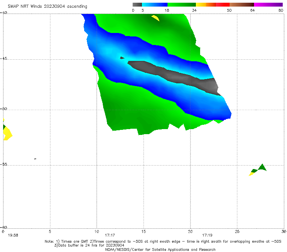Click the yellow patch at top of swath
Image resolution: width=287 pixels, height=252 pixels.
[156, 18]
